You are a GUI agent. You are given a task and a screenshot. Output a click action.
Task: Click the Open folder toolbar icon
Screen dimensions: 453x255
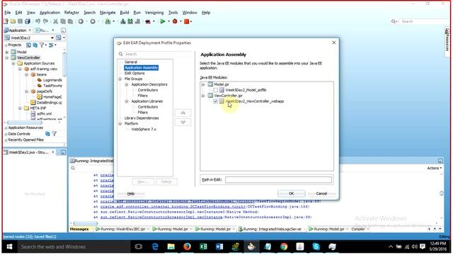click(x=13, y=21)
